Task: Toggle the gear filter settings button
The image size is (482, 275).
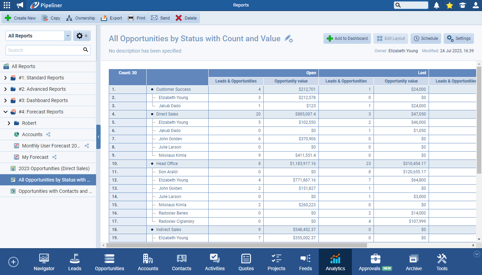Action: pos(82,36)
